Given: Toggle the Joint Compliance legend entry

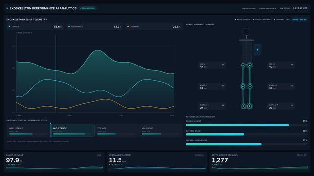Looking at the screenshot, I should click(x=262, y=20).
